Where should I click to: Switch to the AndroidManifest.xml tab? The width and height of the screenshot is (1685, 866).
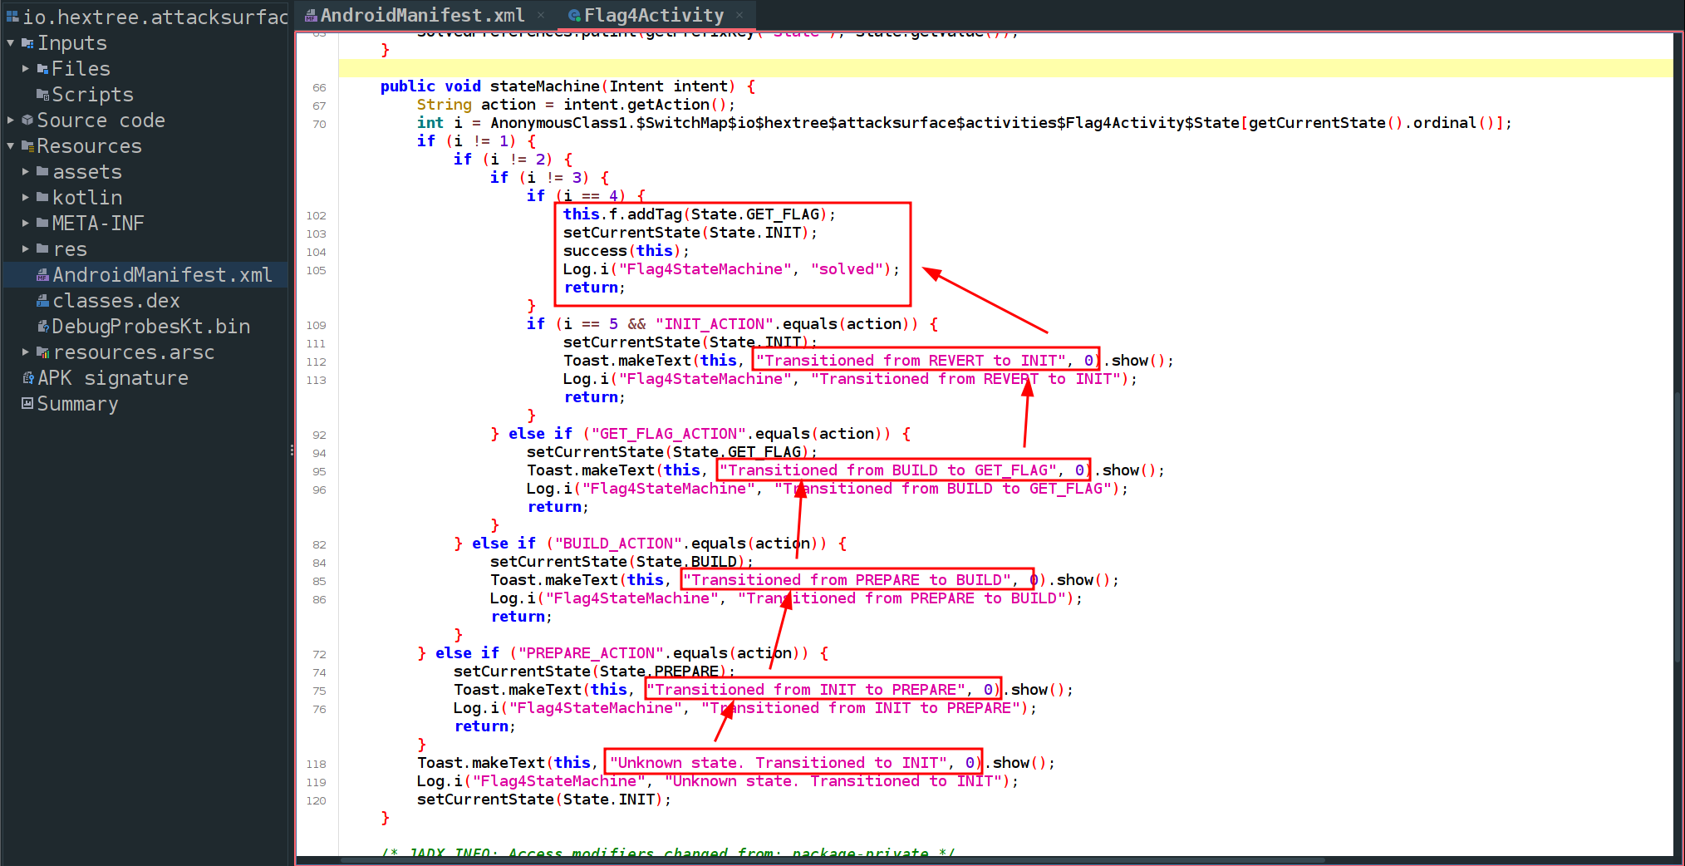422,15
